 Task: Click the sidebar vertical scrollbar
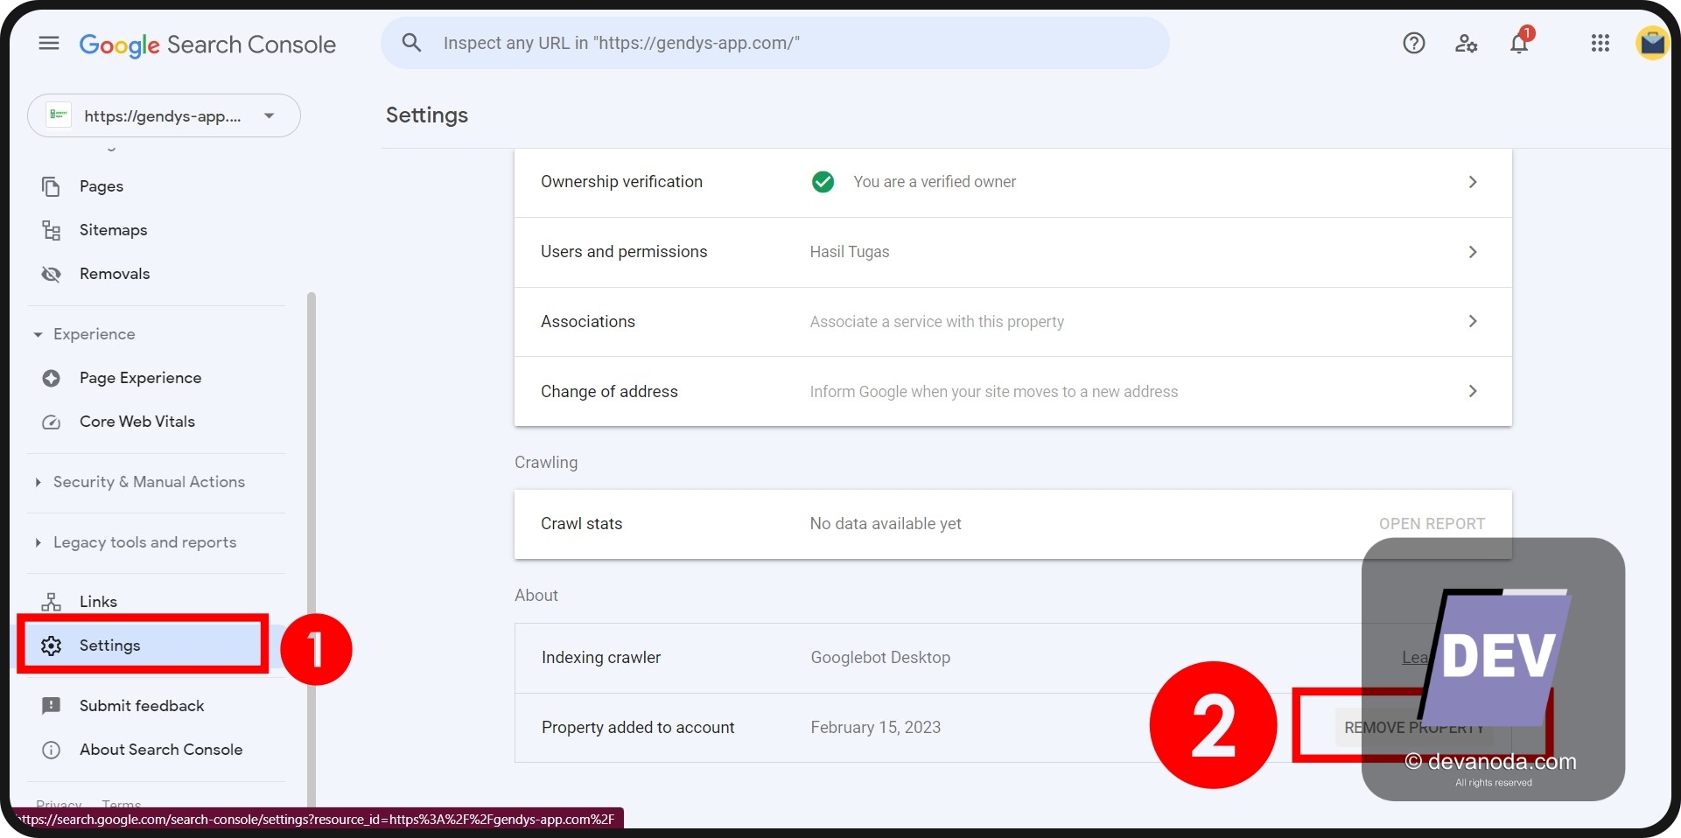(312, 549)
